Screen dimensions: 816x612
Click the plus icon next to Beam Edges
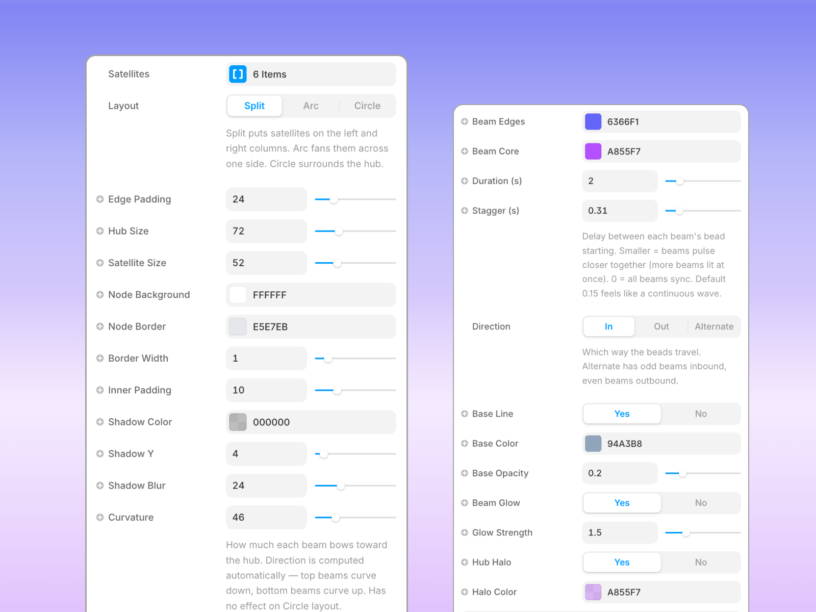tap(465, 121)
